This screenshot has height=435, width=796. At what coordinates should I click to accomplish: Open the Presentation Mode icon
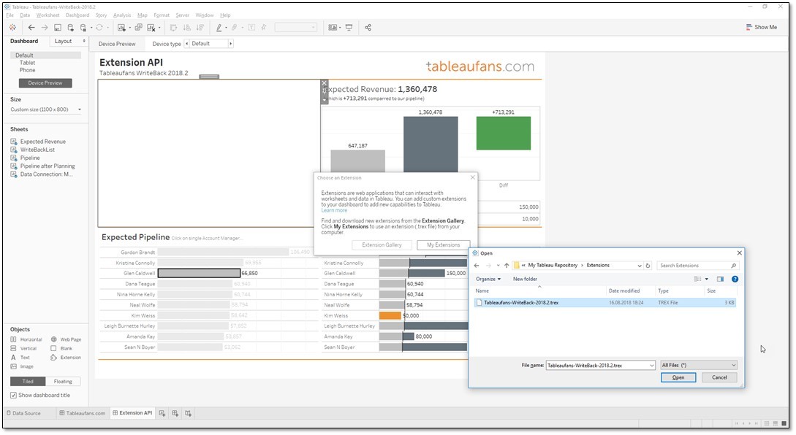[349, 27]
